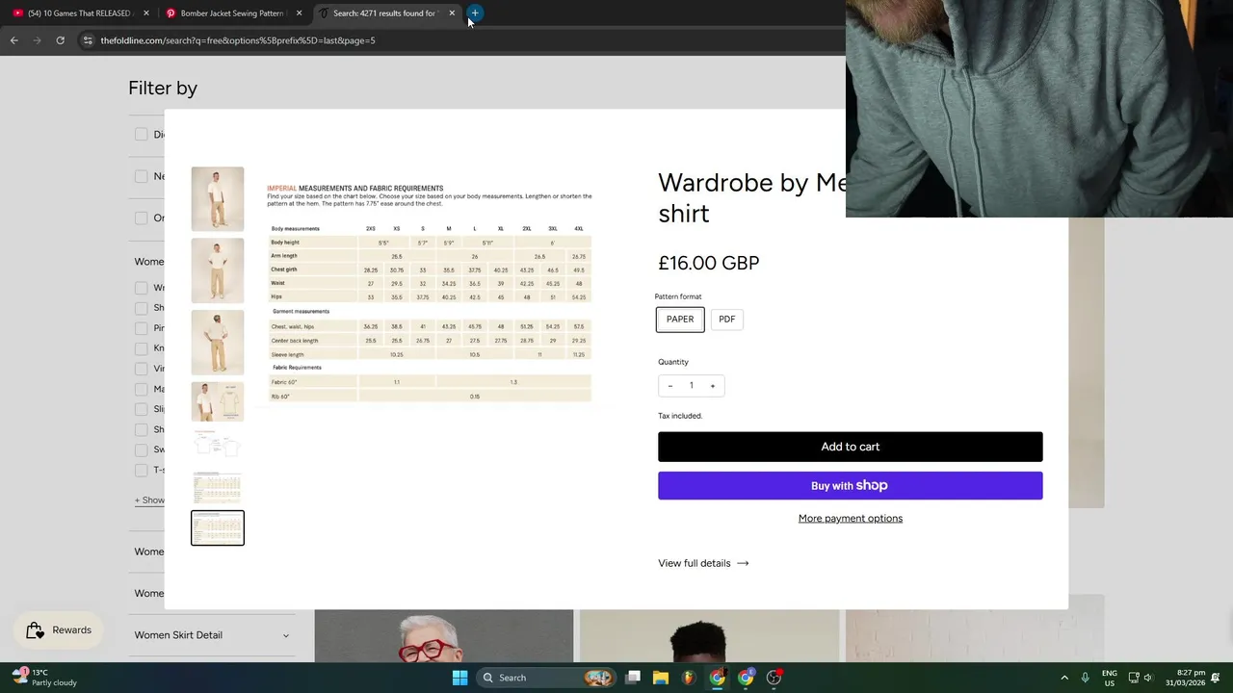
Task: Click the browser forward arrow
Action: pyautogui.click(x=37, y=40)
